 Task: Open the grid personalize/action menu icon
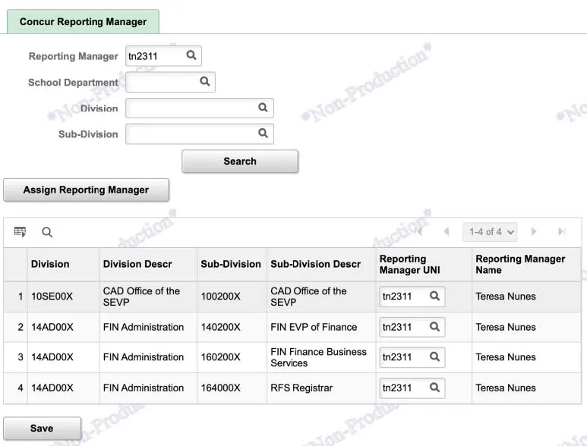click(x=20, y=232)
